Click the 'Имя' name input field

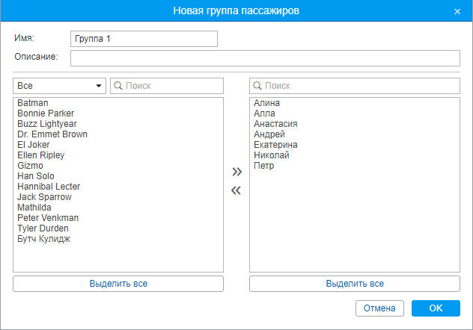tap(143, 39)
